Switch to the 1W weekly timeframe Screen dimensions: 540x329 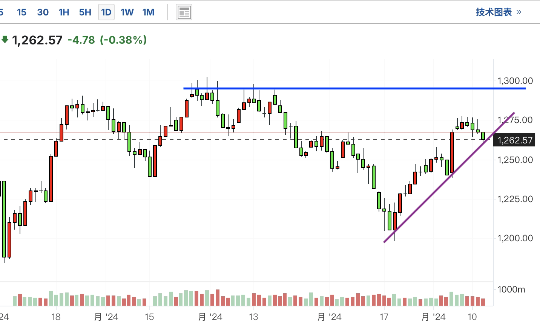(x=127, y=12)
